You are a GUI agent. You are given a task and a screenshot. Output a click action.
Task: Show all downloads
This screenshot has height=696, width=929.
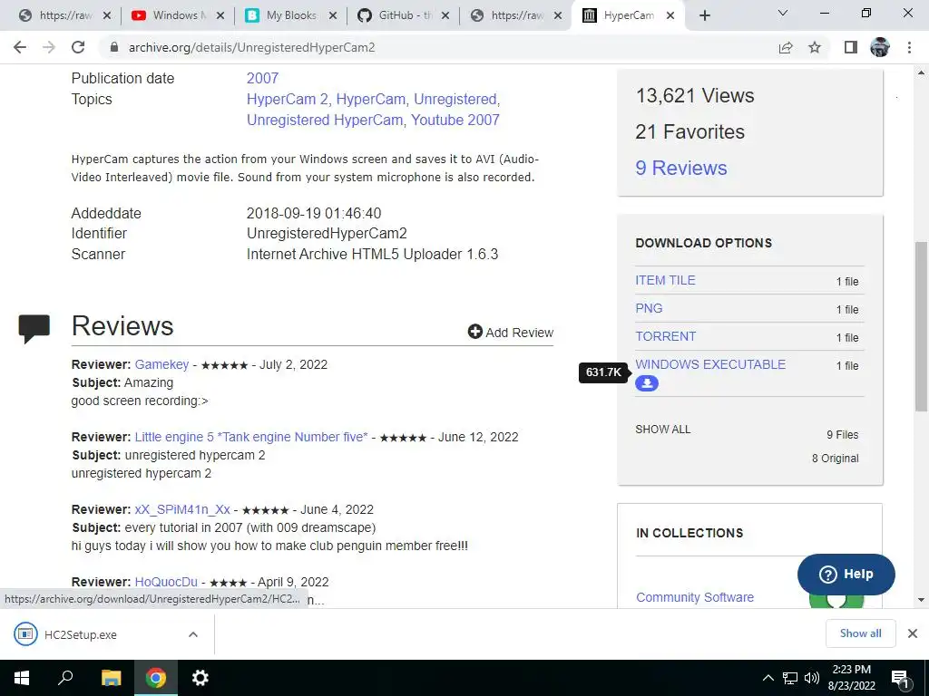pos(860,633)
